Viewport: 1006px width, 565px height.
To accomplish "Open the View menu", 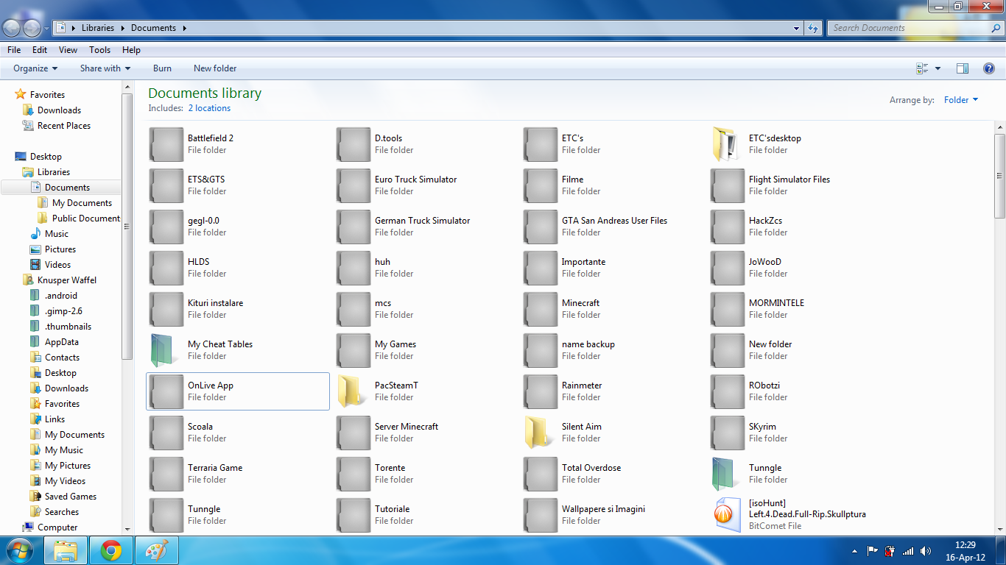I will pos(68,50).
